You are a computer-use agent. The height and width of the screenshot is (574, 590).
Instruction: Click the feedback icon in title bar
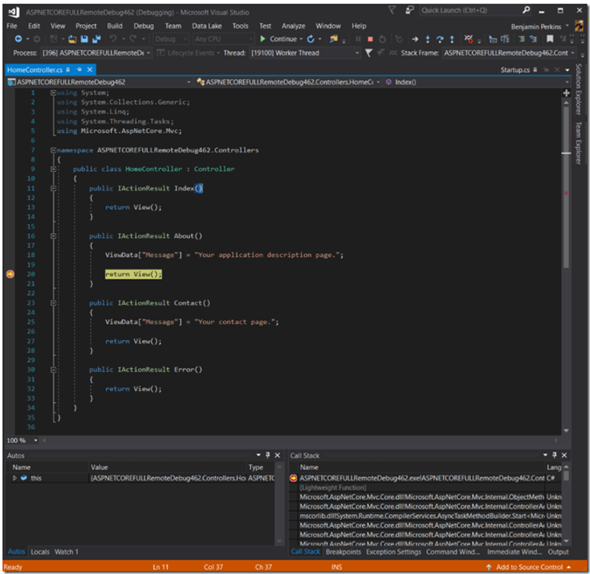coord(409,10)
